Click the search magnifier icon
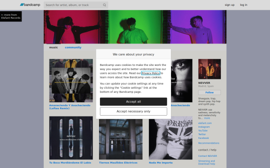 coord(104,5)
